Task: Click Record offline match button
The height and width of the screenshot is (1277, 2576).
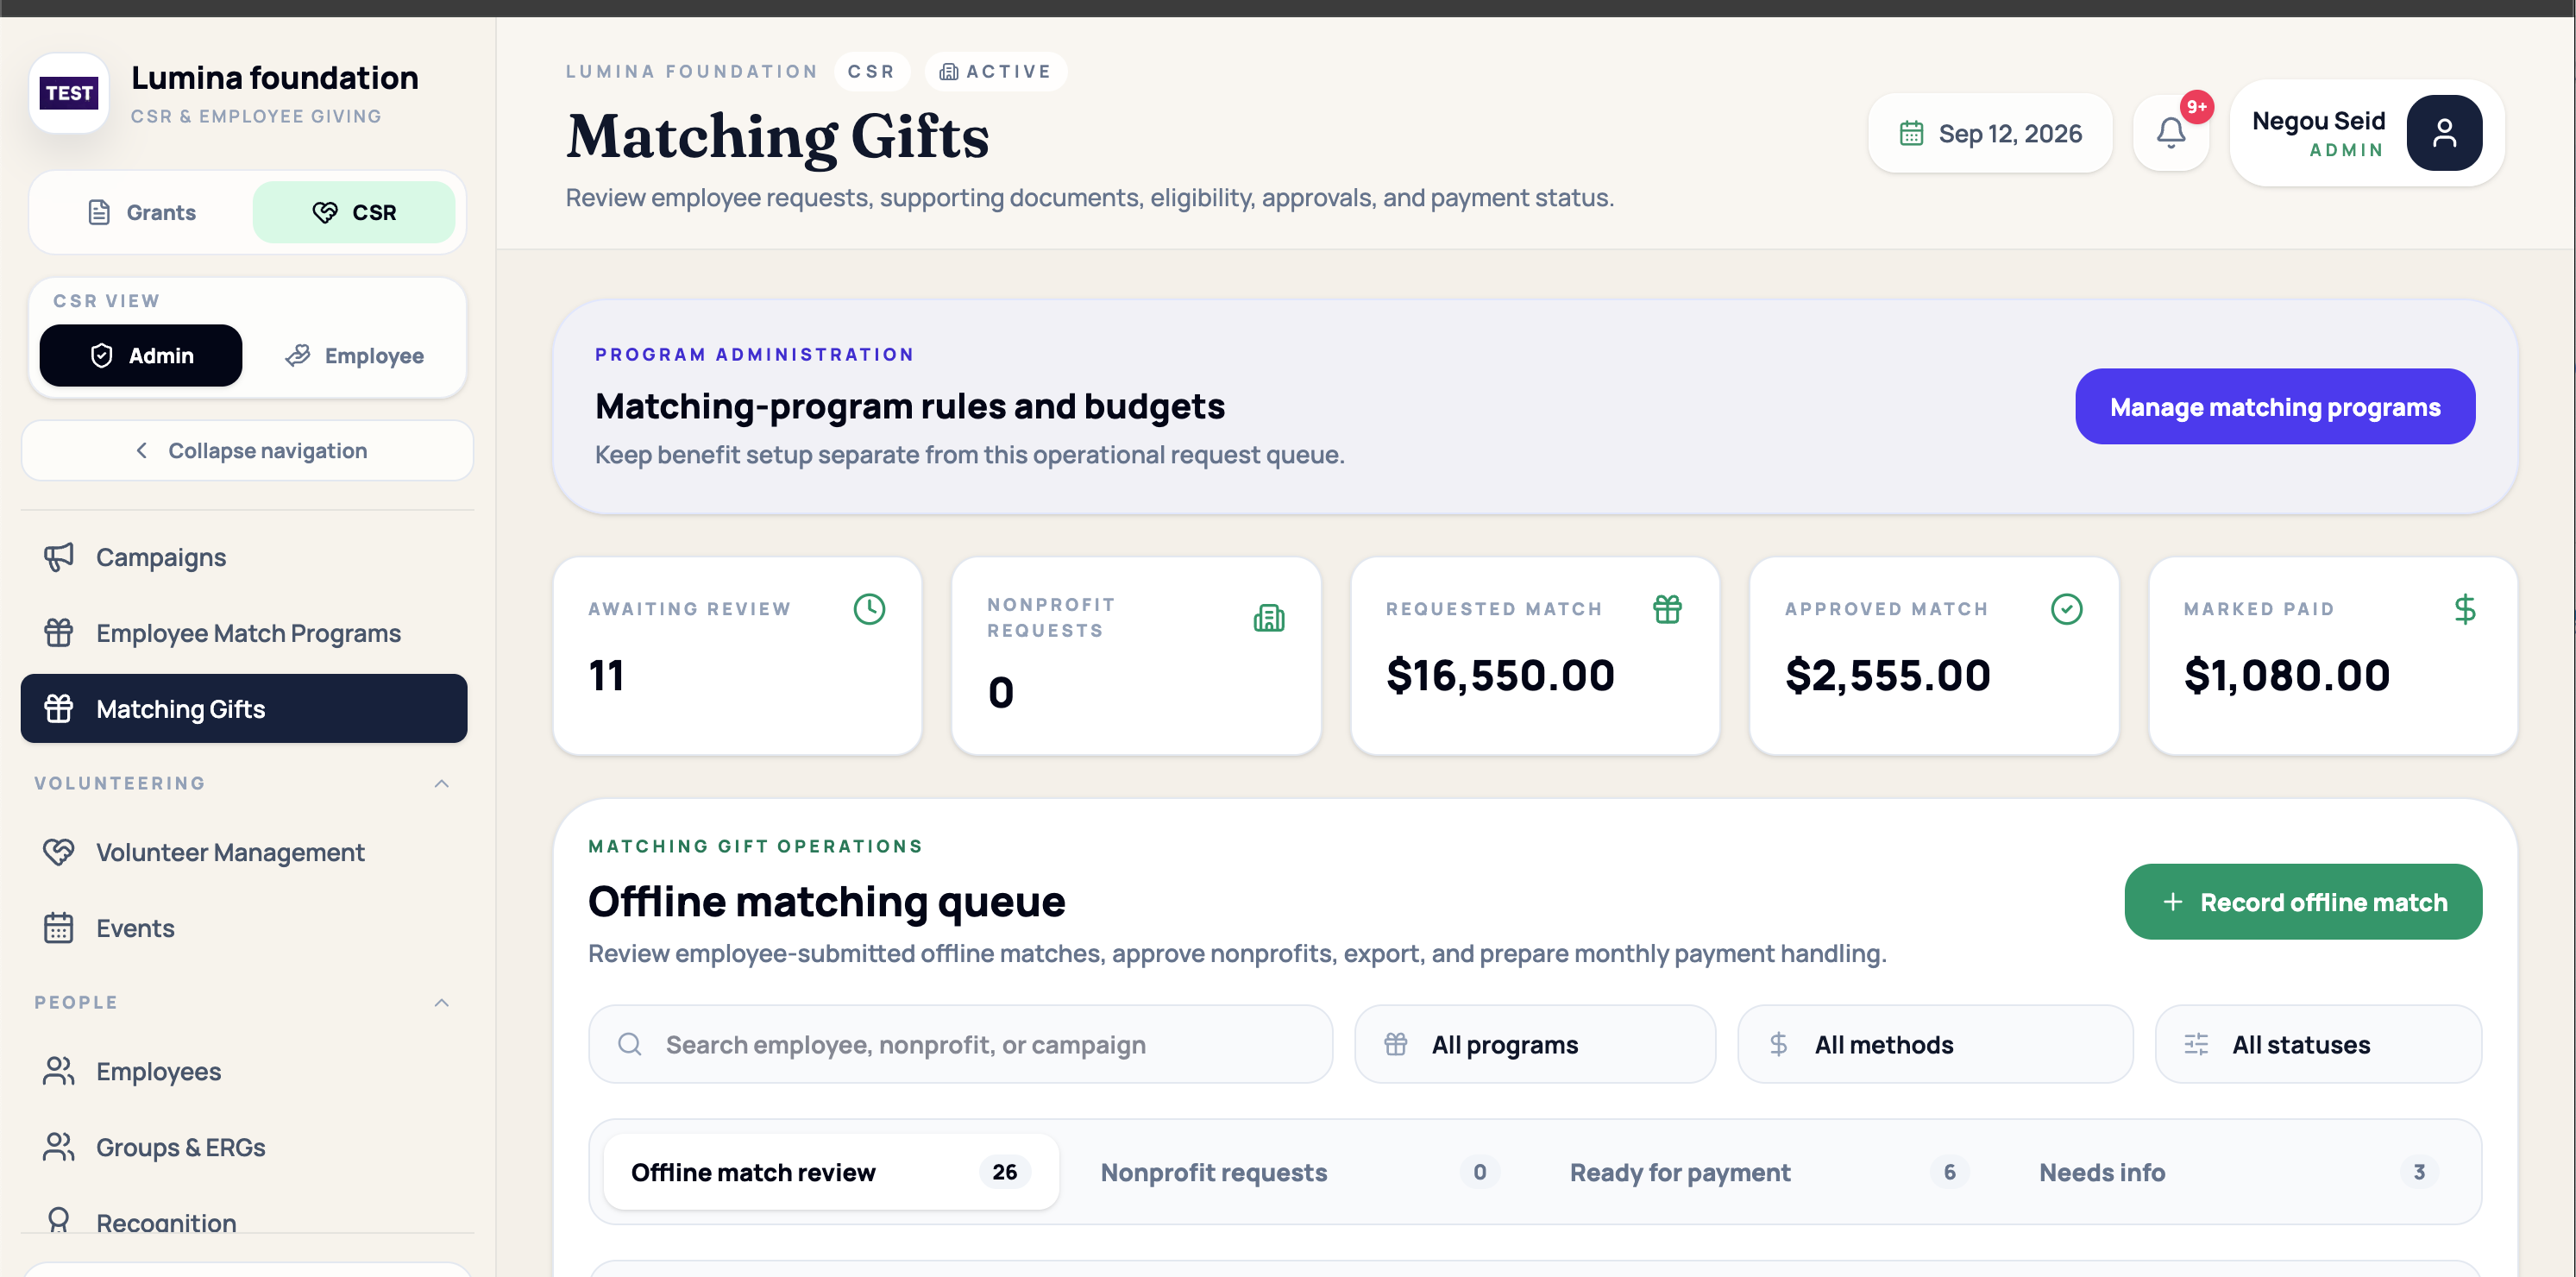Action: 2303,902
